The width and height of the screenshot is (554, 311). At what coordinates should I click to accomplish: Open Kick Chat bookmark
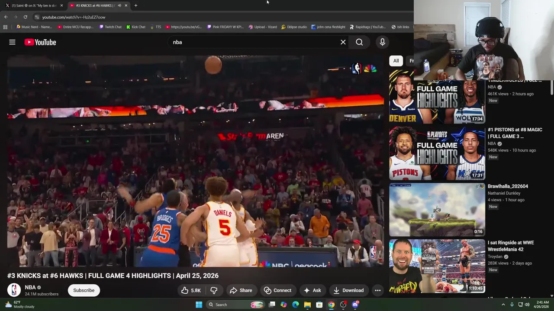tap(136, 27)
